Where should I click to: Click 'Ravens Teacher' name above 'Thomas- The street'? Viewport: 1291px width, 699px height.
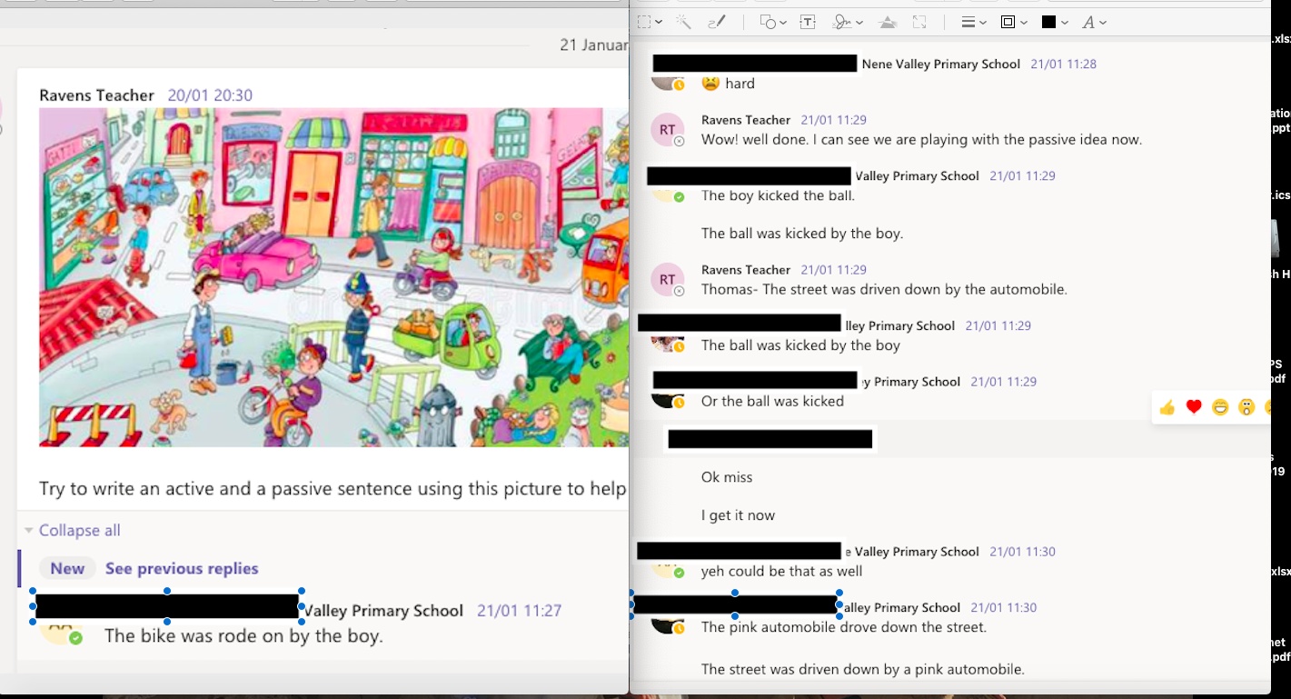[x=746, y=270]
